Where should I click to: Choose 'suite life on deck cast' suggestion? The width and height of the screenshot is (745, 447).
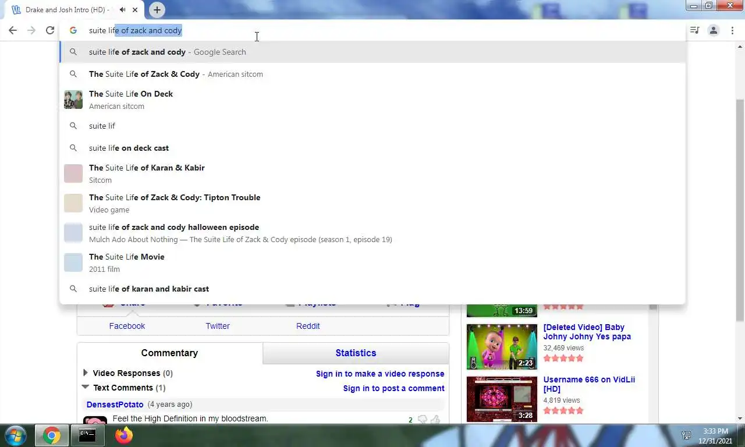pos(372,148)
